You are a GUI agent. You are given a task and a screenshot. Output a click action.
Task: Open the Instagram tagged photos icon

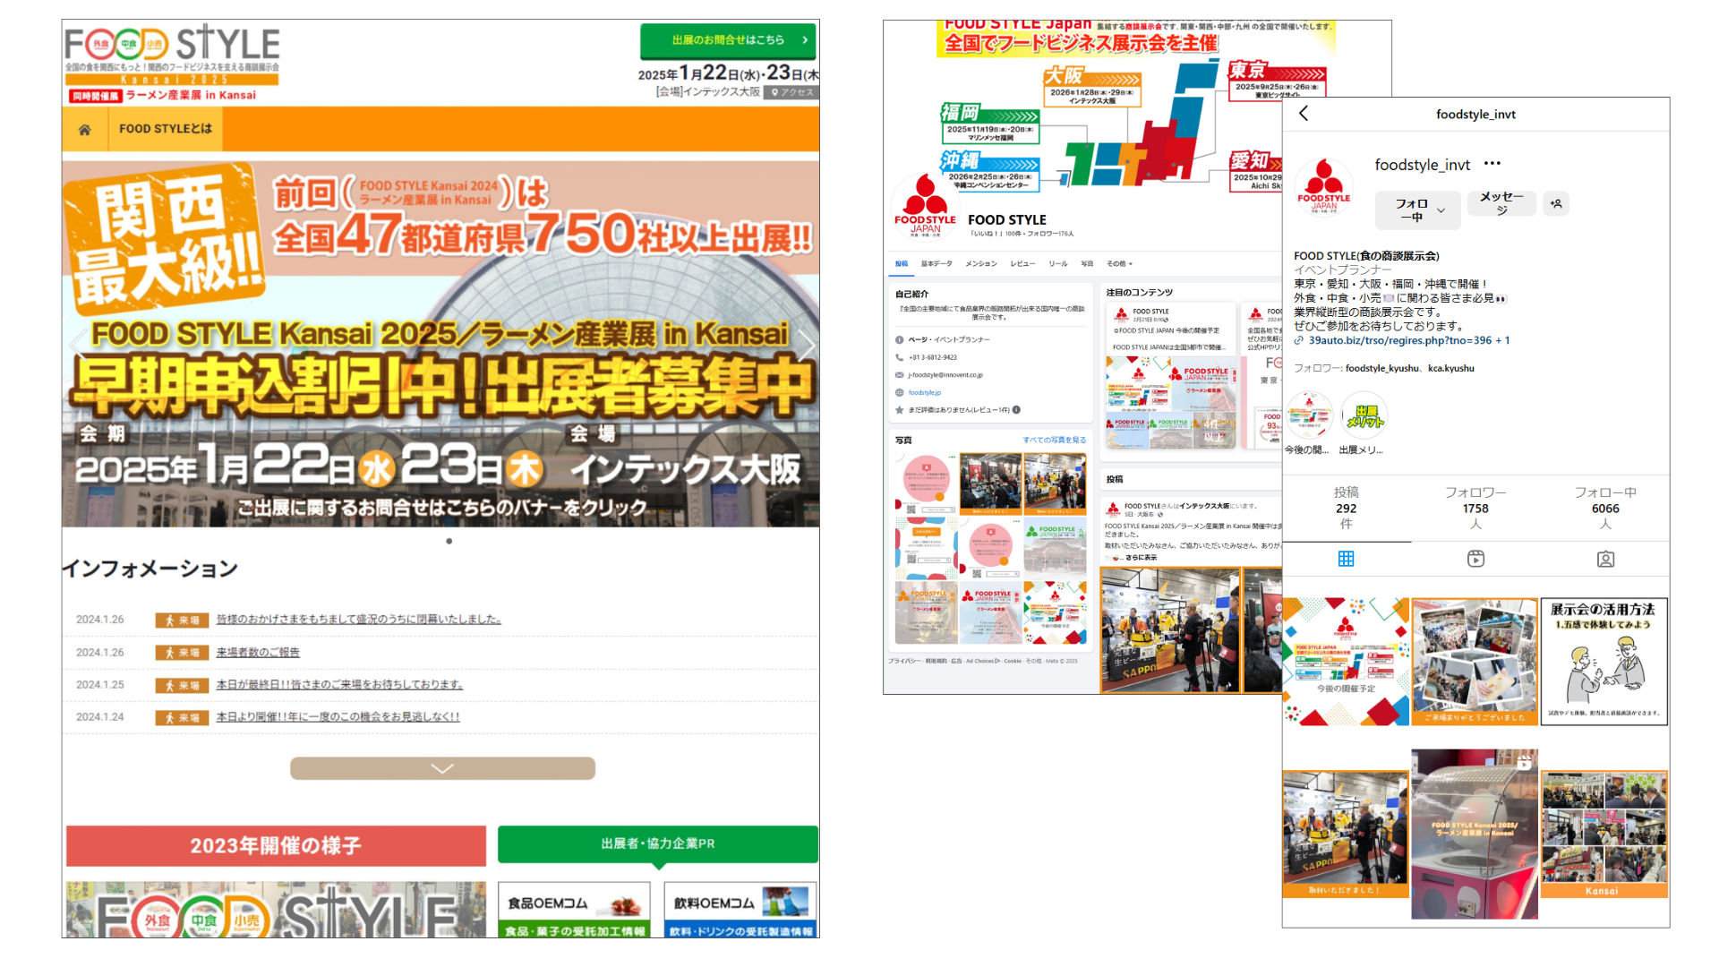click(1605, 559)
